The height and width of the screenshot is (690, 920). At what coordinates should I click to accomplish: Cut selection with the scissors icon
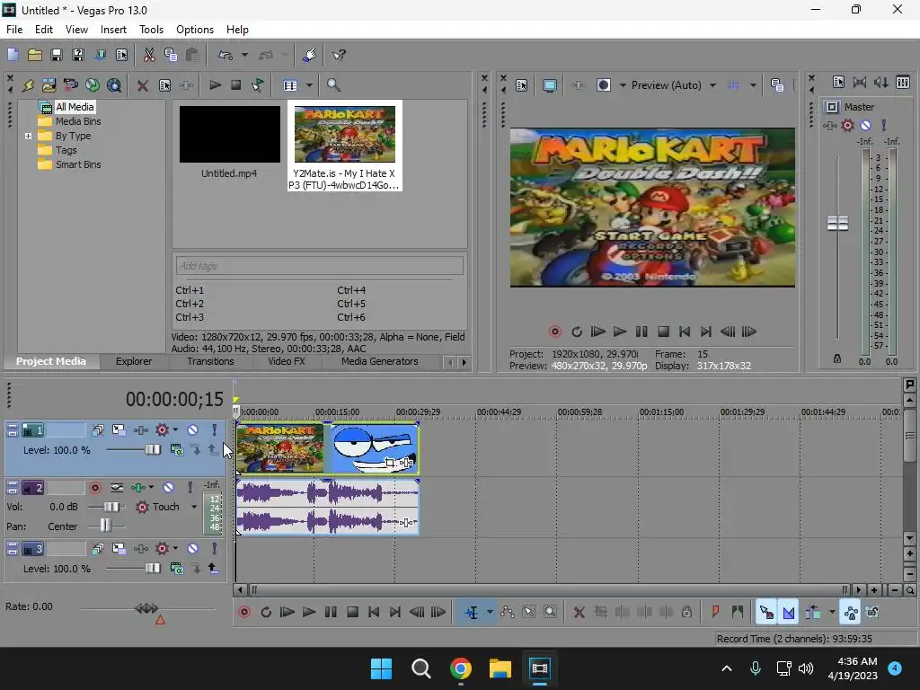149,55
